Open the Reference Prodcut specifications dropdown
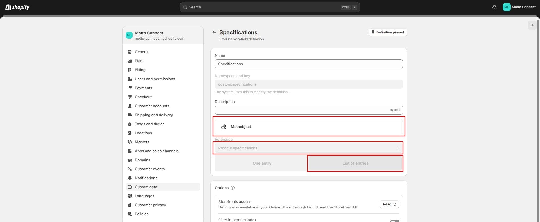The image size is (540, 222). (309, 148)
